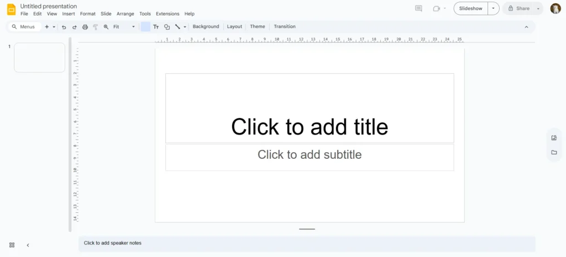Open the Fit zoom level dropdown
Screen dimensions: 566x257
(124, 26)
